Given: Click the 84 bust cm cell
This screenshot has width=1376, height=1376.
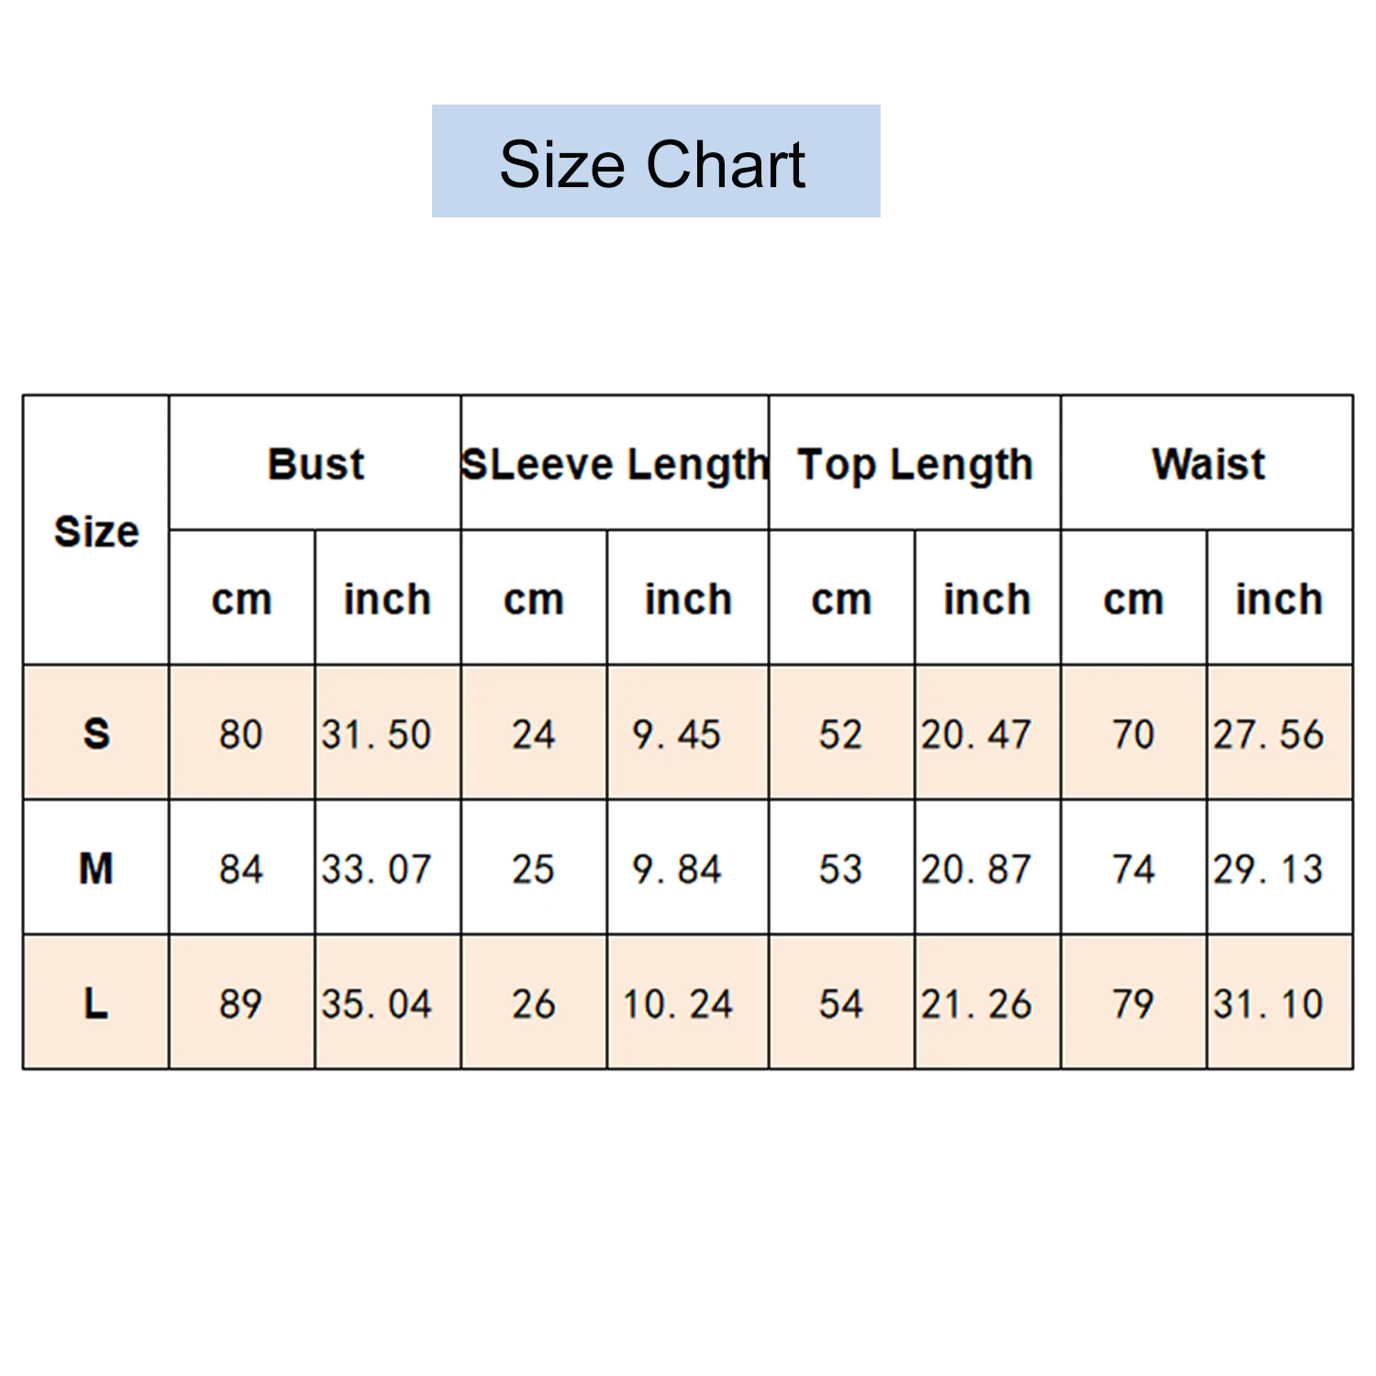Looking at the screenshot, I should [241, 869].
